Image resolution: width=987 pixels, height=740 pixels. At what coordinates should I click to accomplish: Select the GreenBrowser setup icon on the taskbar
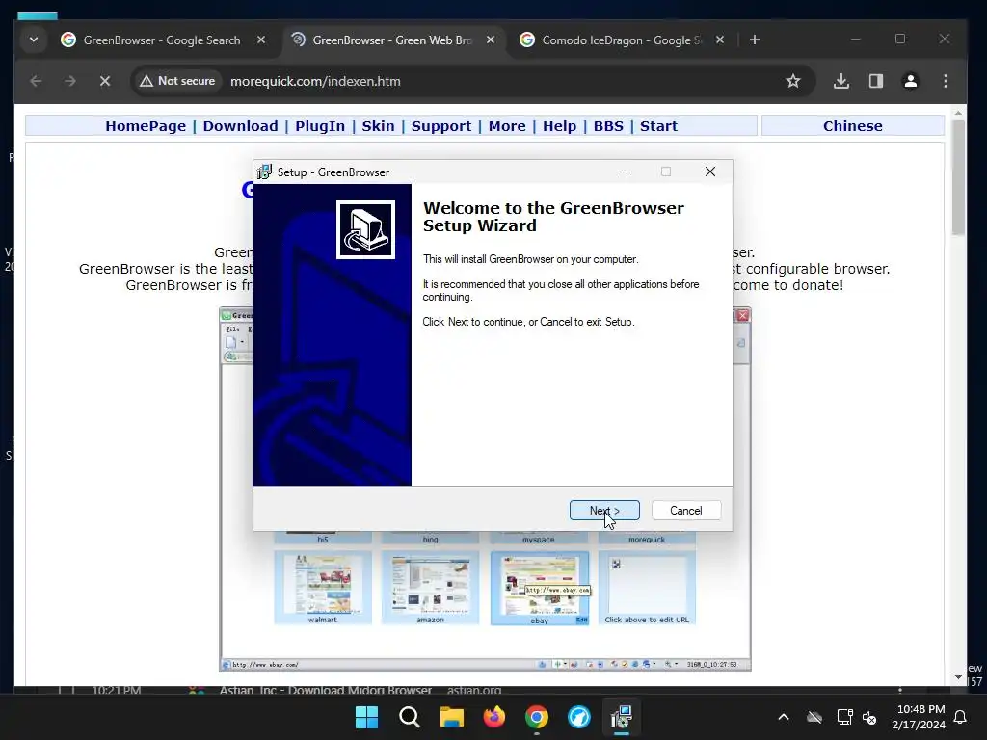622,717
